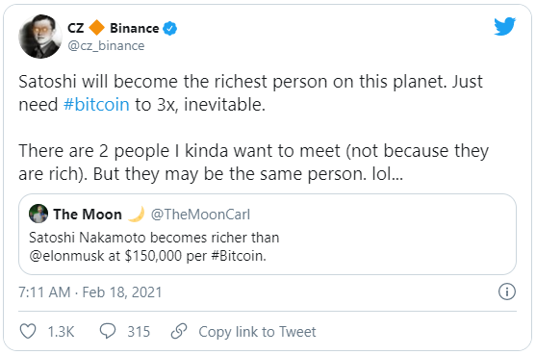Click Copy link to Tweet

(x=257, y=332)
